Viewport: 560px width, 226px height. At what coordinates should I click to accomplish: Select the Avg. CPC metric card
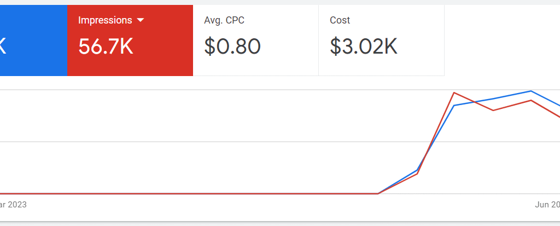point(255,40)
